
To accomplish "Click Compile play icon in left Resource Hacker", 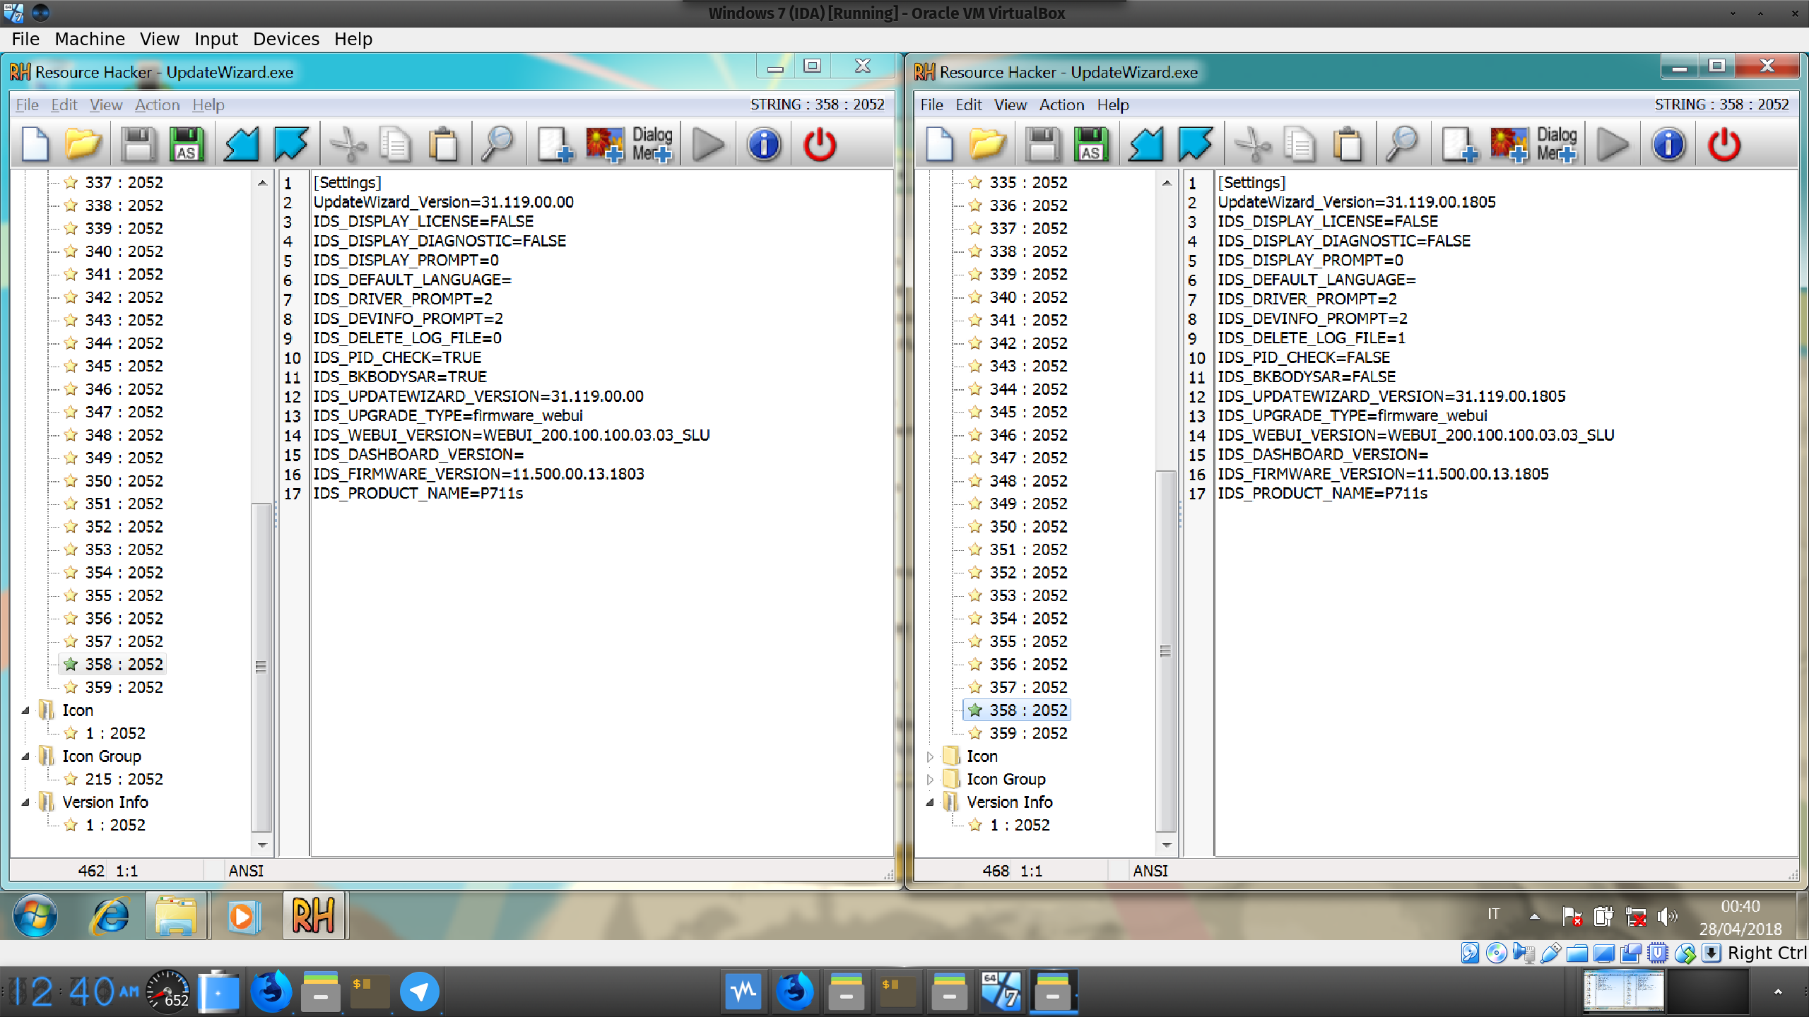I will tap(708, 144).
